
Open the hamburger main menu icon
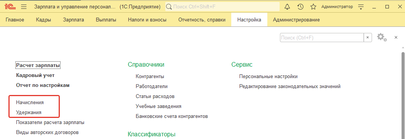(x=24, y=7)
